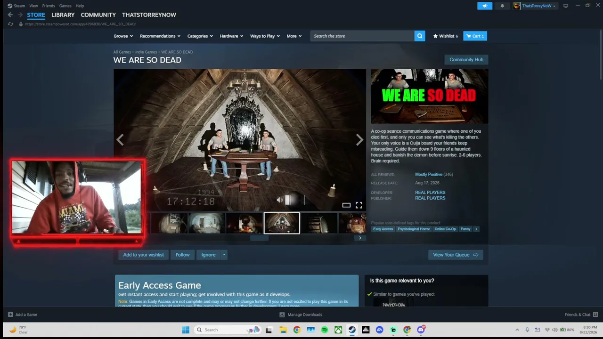
Task: Open the Games menu
Action: pyautogui.click(x=65, y=6)
